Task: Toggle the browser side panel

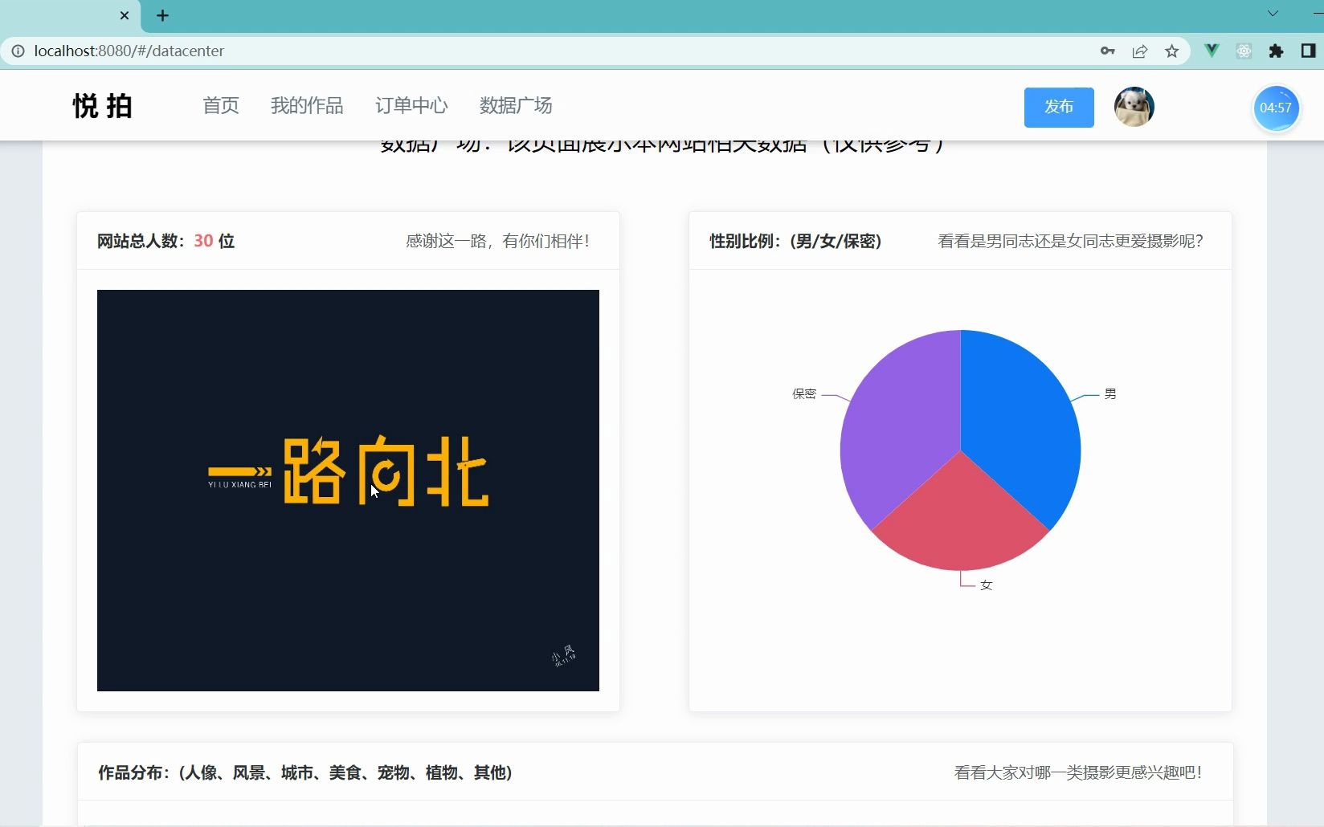Action: [x=1308, y=51]
